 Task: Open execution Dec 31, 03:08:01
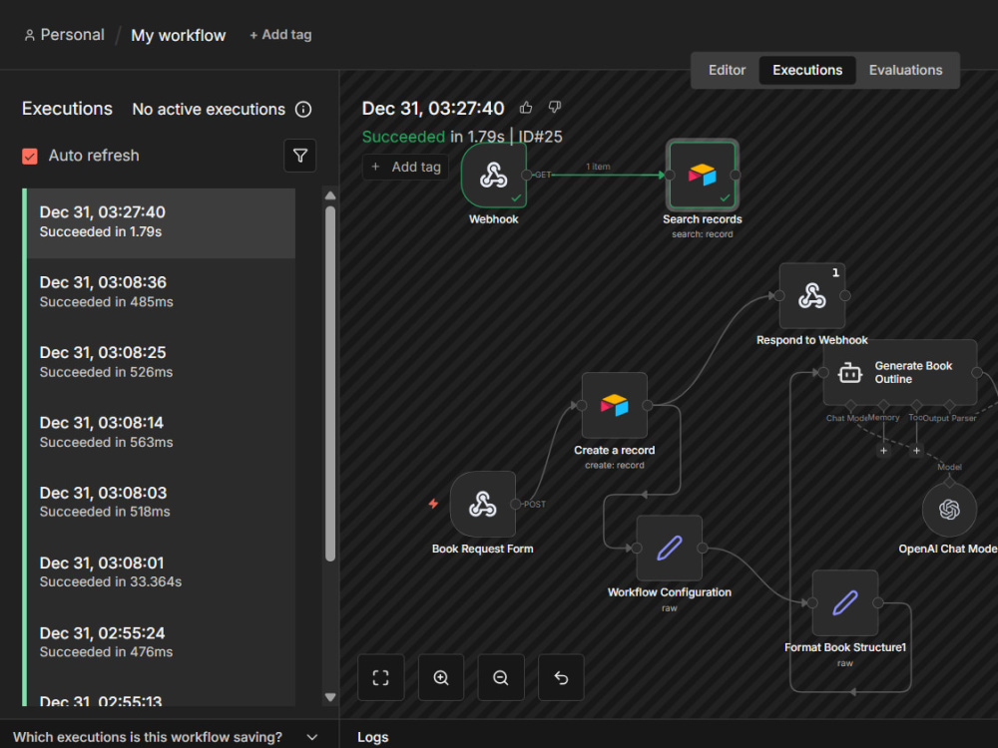pyautogui.click(x=159, y=572)
